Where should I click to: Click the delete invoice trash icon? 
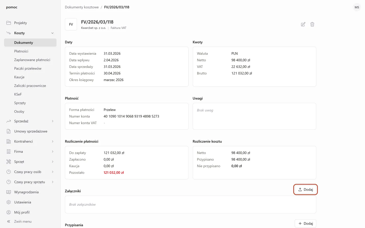(312, 24)
